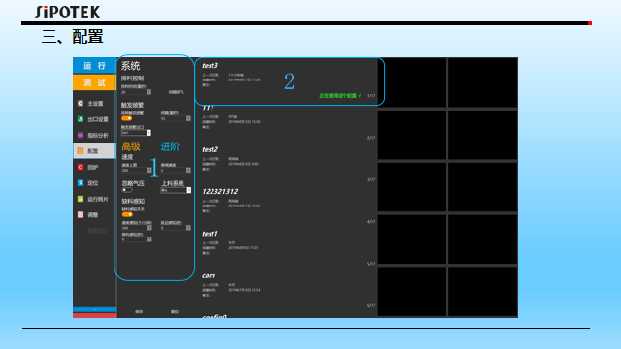Open the red 回炉 icon

pyautogui.click(x=81, y=167)
